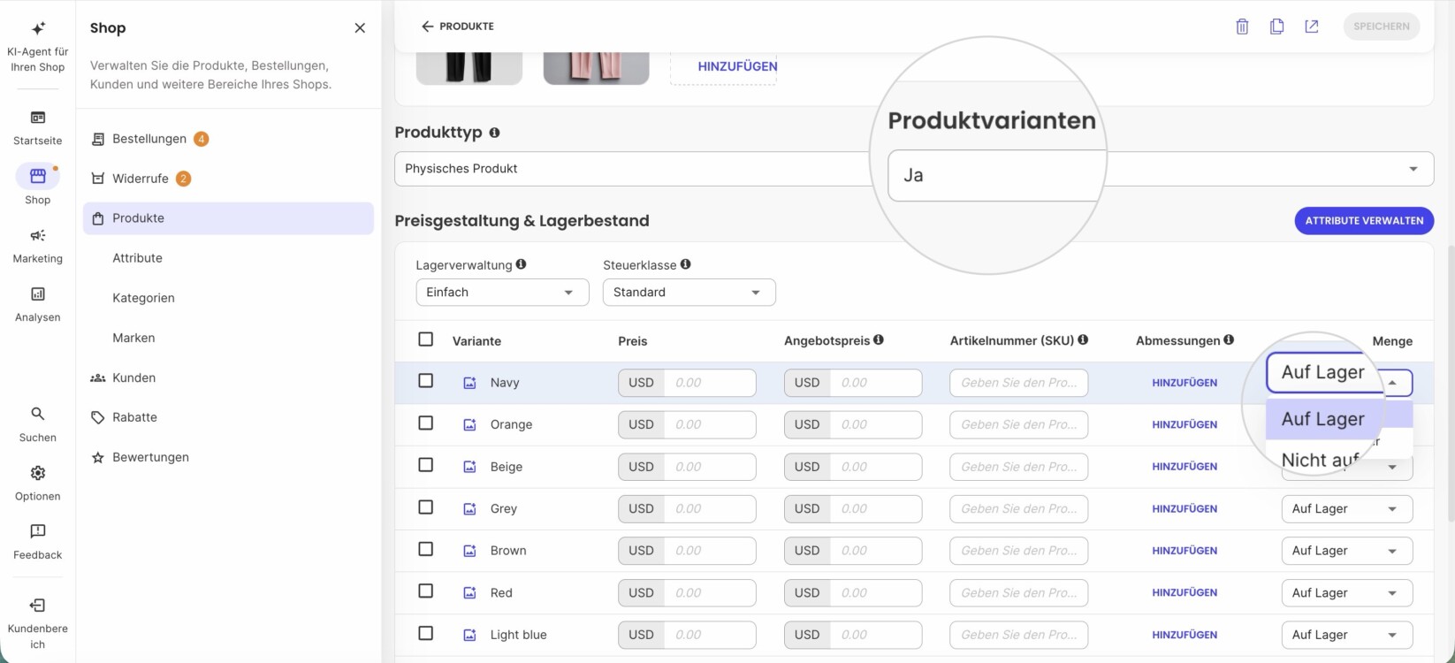Open stock dropdown for Brown row
The height and width of the screenshot is (663, 1455).
[1346, 551]
